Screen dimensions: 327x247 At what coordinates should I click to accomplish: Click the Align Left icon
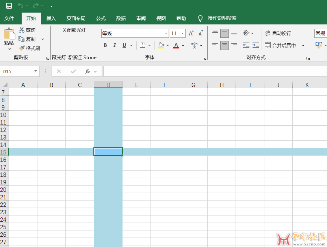point(215,45)
